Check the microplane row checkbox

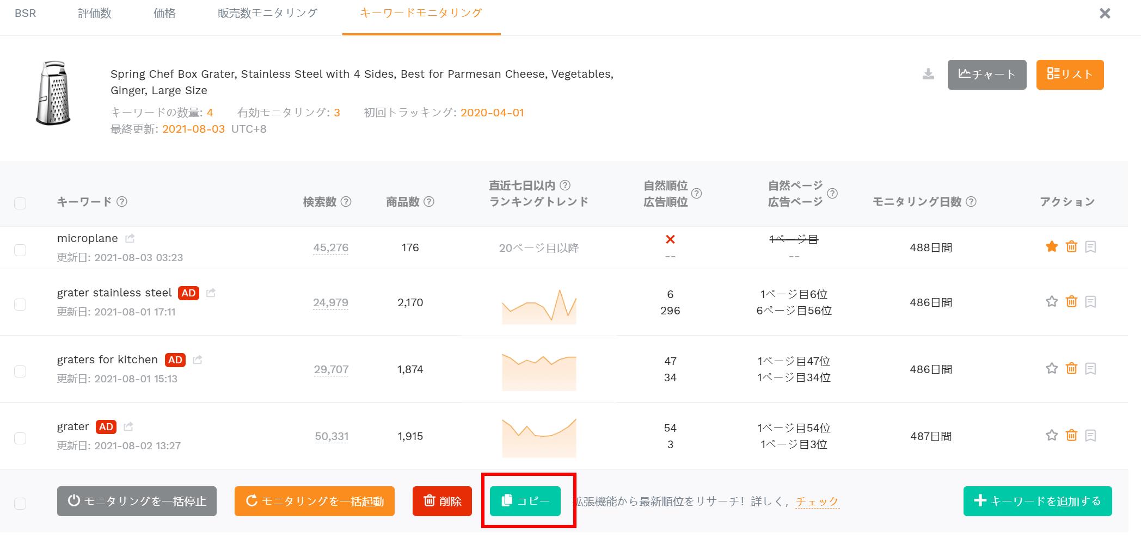tap(20, 250)
